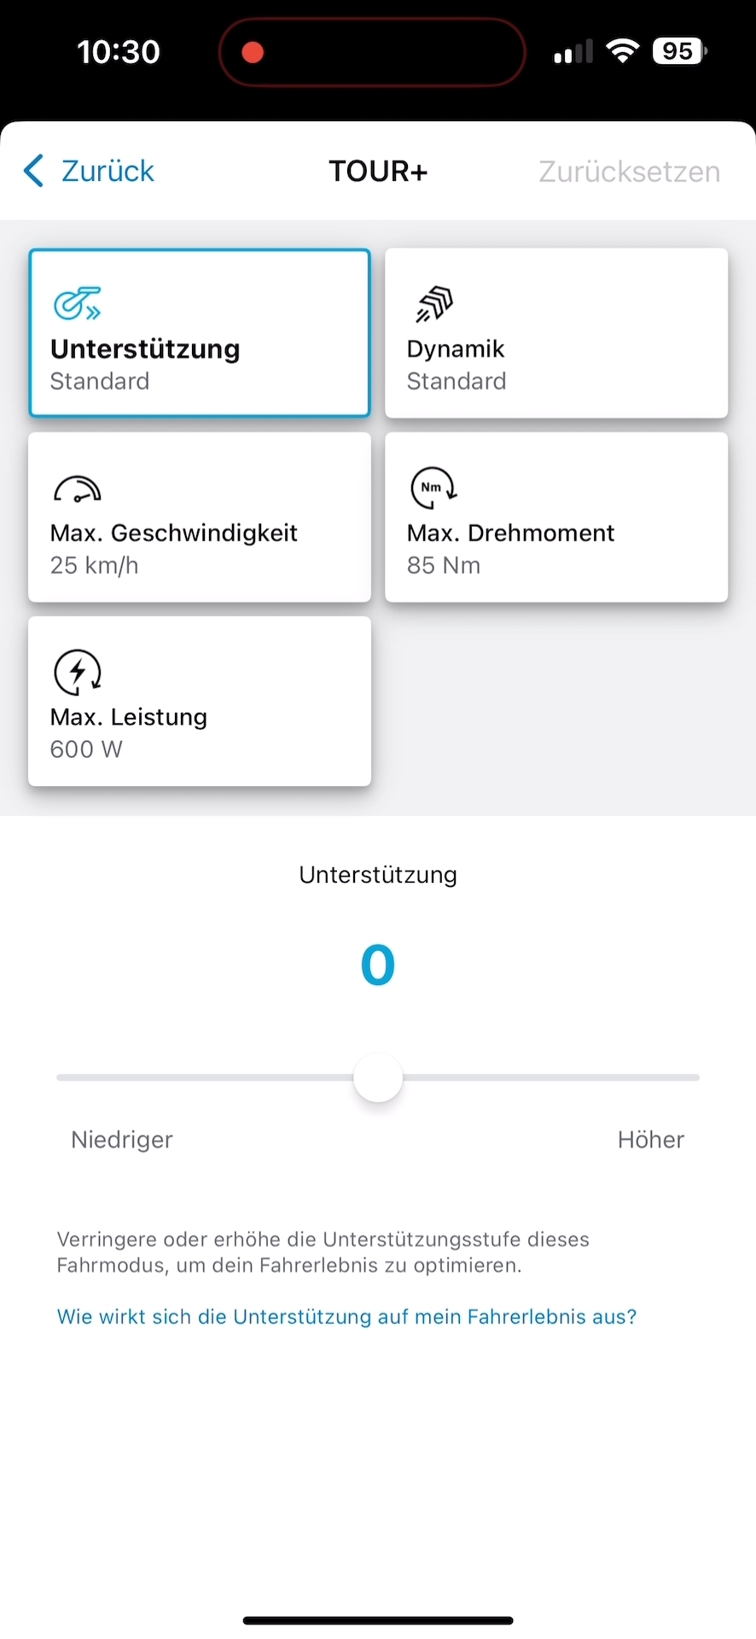The image size is (756, 1639).
Task: Open the Max. Leistung 600 W card
Action: (x=200, y=702)
